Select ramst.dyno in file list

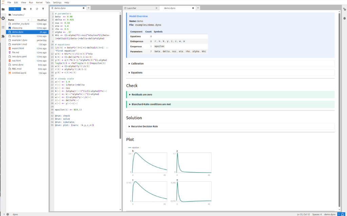point(27,65)
